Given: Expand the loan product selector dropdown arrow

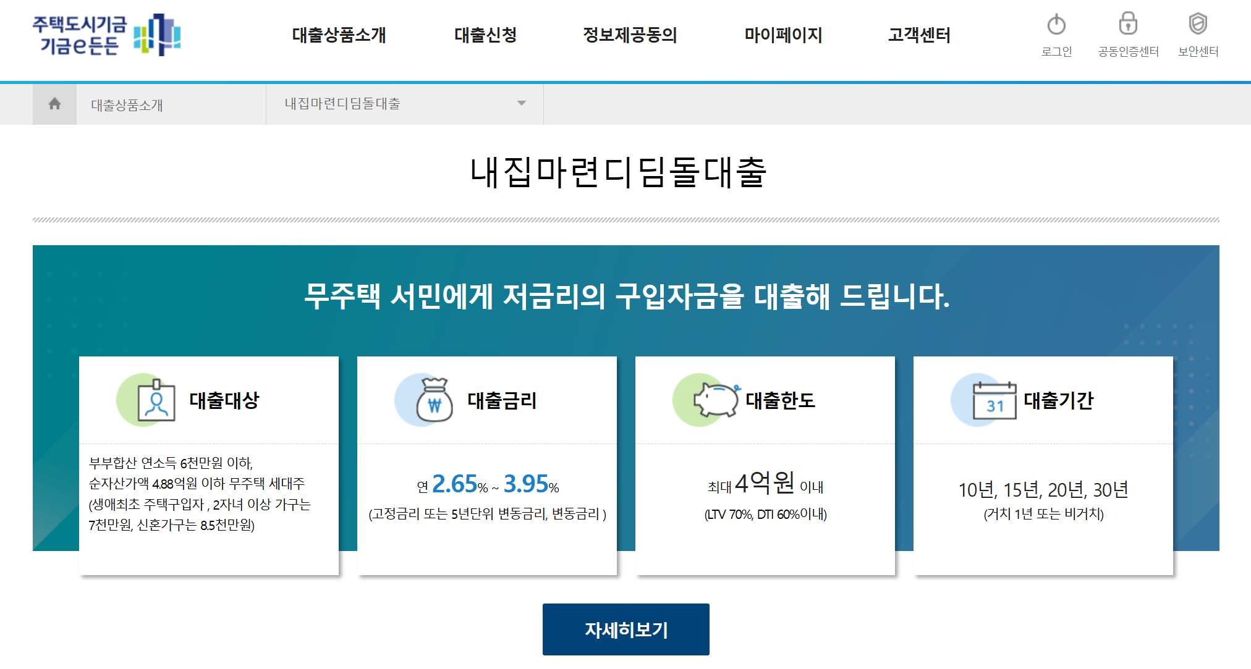Looking at the screenshot, I should coord(522,104).
